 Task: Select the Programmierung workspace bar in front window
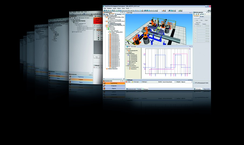[x=114, y=83]
